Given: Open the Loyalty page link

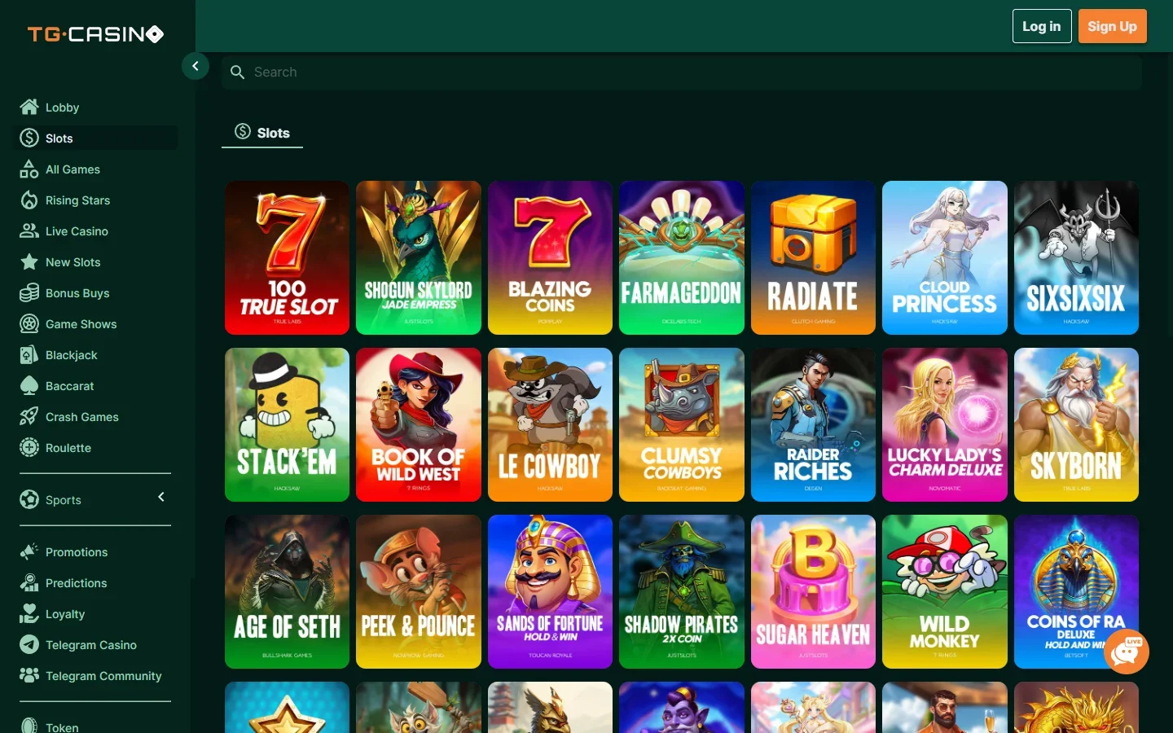Looking at the screenshot, I should click(65, 613).
